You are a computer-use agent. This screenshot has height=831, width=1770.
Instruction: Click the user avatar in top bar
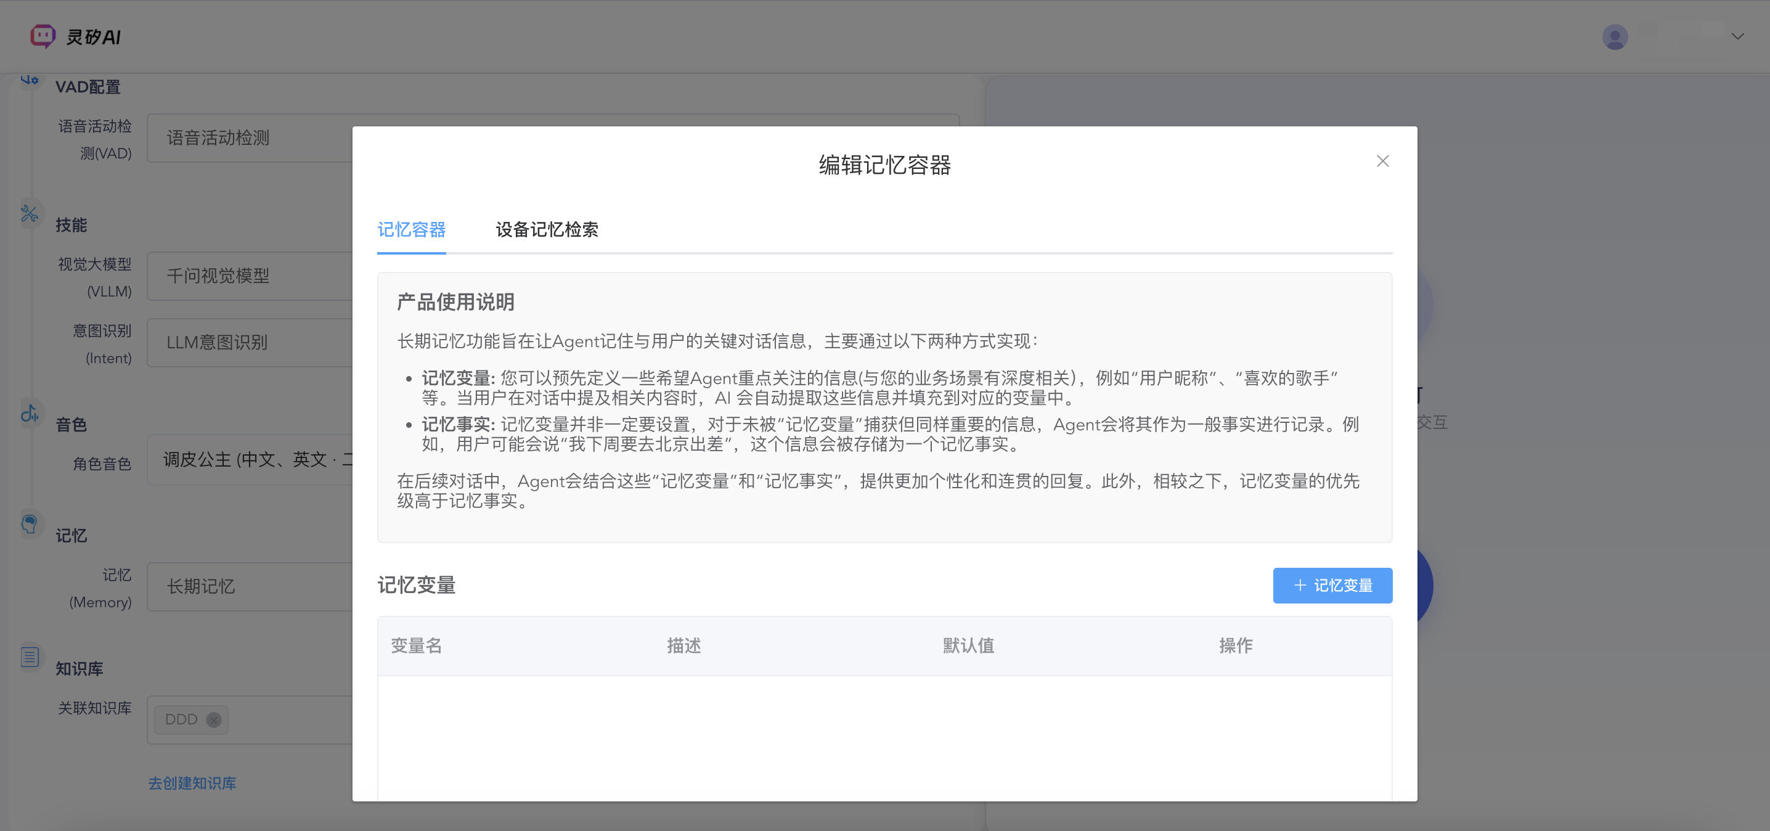1615,36
